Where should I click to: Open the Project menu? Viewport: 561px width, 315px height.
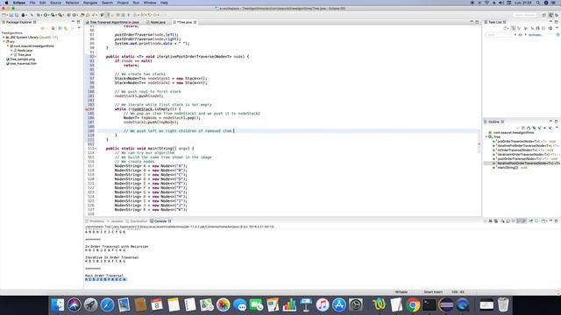(x=123, y=3)
